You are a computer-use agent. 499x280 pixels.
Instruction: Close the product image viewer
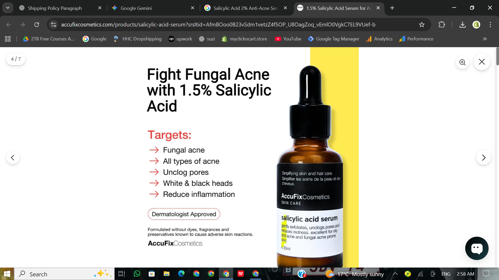(482, 62)
